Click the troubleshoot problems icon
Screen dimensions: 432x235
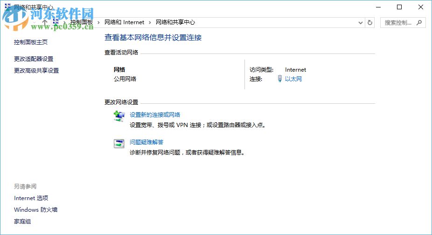(119, 143)
